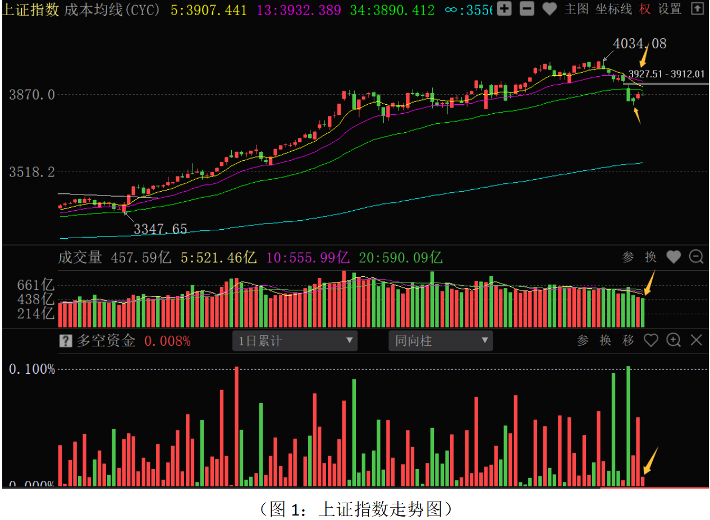The image size is (710, 520).
Task: Open help via question mark beside 多空资金
Action: tap(66, 341)
